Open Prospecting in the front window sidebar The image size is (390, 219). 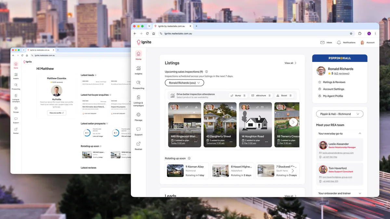138,85
